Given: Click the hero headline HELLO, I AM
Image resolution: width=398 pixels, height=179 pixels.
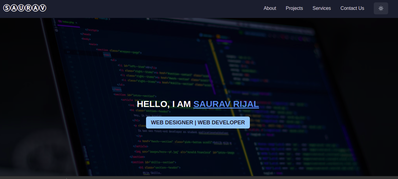Looking at the screenshot, I should (x=164, y=104).
